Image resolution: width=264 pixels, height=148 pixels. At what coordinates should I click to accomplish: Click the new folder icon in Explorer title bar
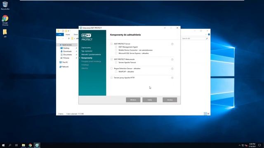coord(66,31)
